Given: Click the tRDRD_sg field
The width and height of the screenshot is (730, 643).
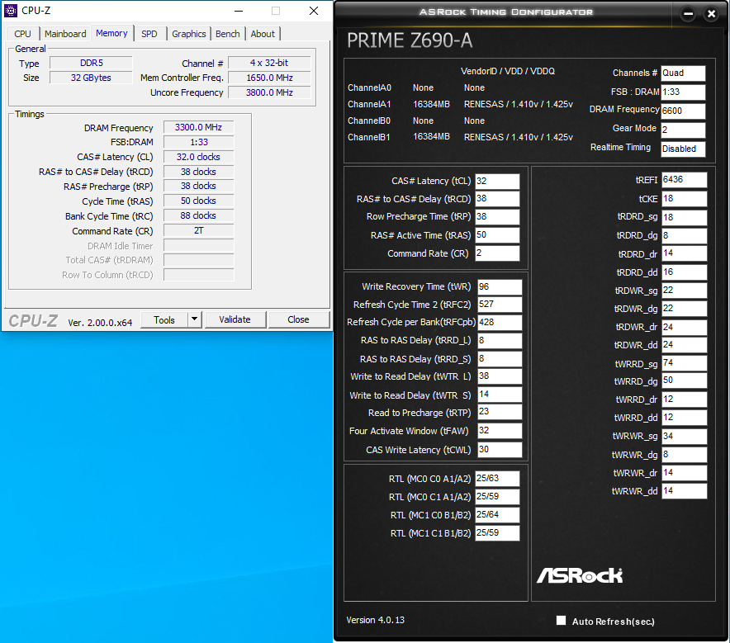Looking at the screenshot, I should click(x=684, y=217).
